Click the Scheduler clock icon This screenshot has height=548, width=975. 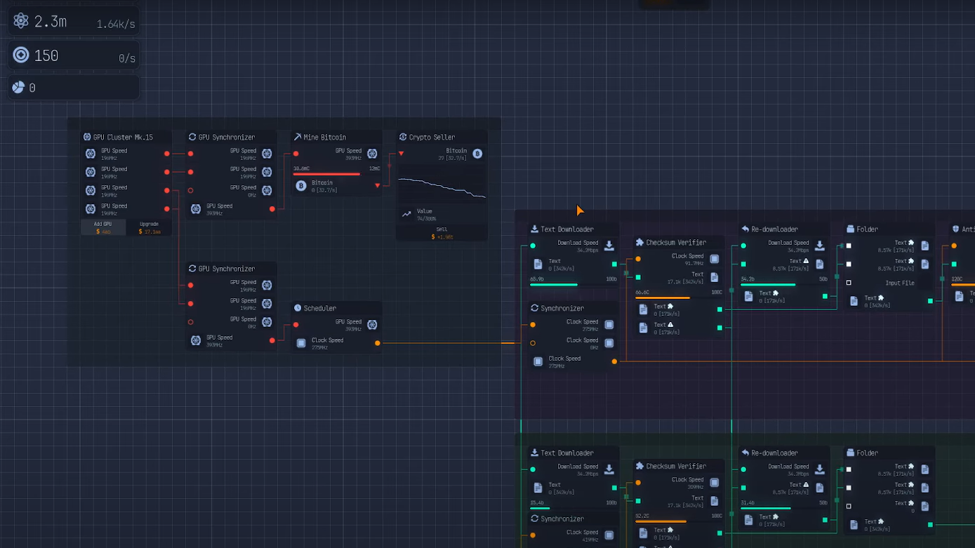click(297, 308)
